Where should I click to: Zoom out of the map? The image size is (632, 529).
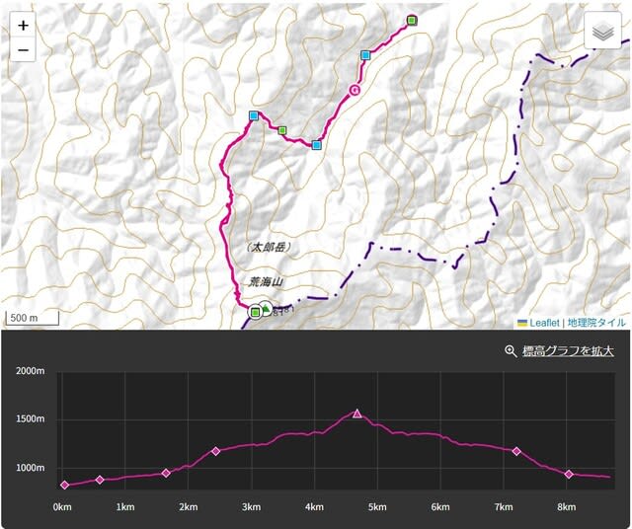[24, 50]
